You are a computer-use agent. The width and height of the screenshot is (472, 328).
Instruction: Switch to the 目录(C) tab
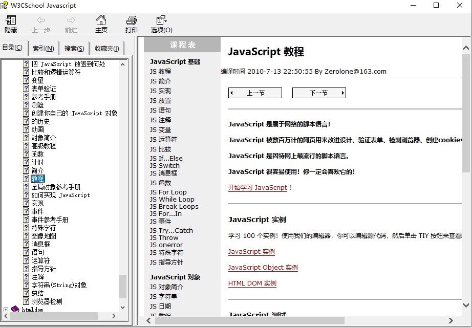[13, 48]
